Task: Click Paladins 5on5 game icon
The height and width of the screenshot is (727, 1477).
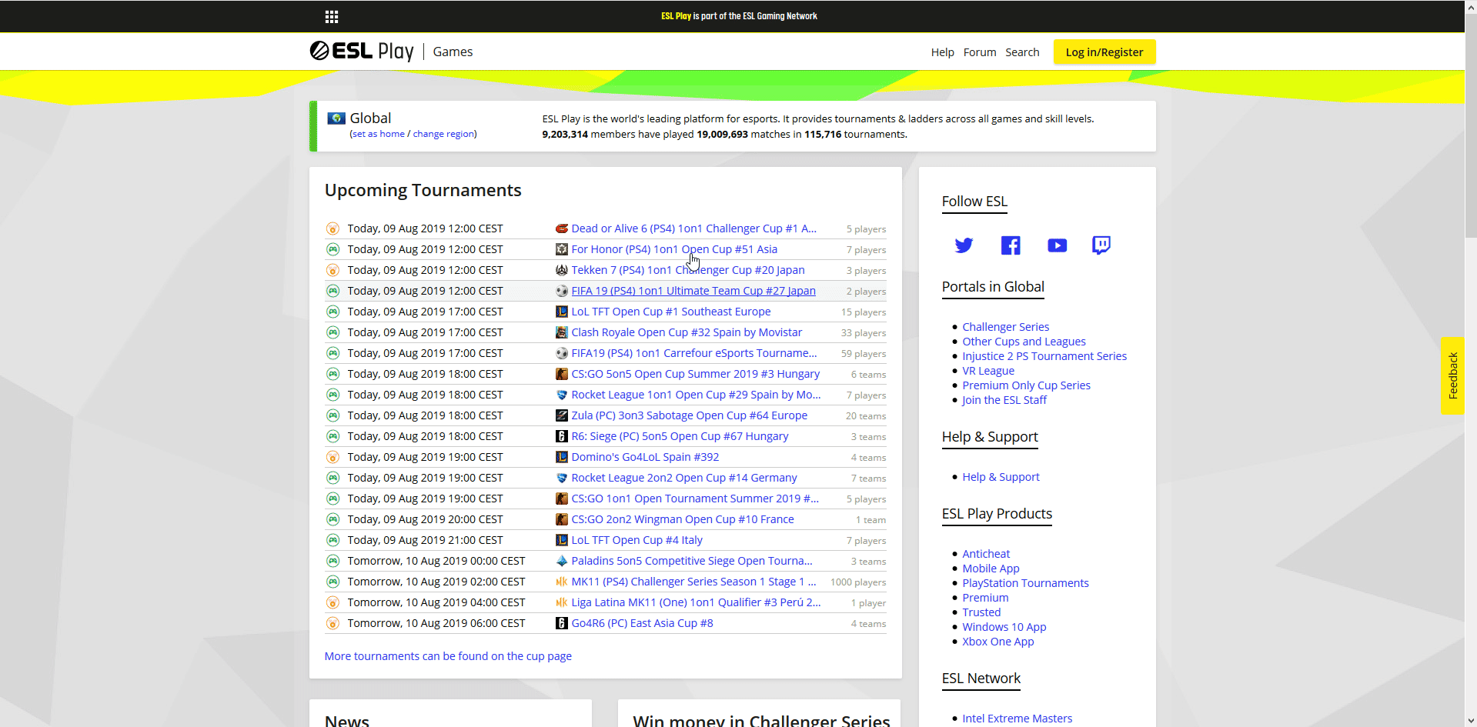Action: [562, 561]
